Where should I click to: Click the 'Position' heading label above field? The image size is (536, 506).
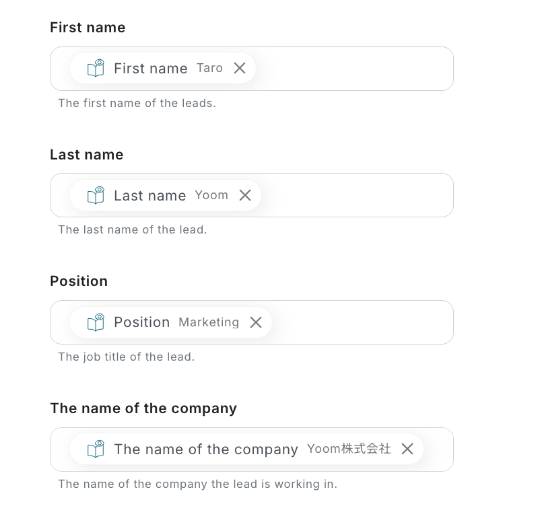coord(79,281)
